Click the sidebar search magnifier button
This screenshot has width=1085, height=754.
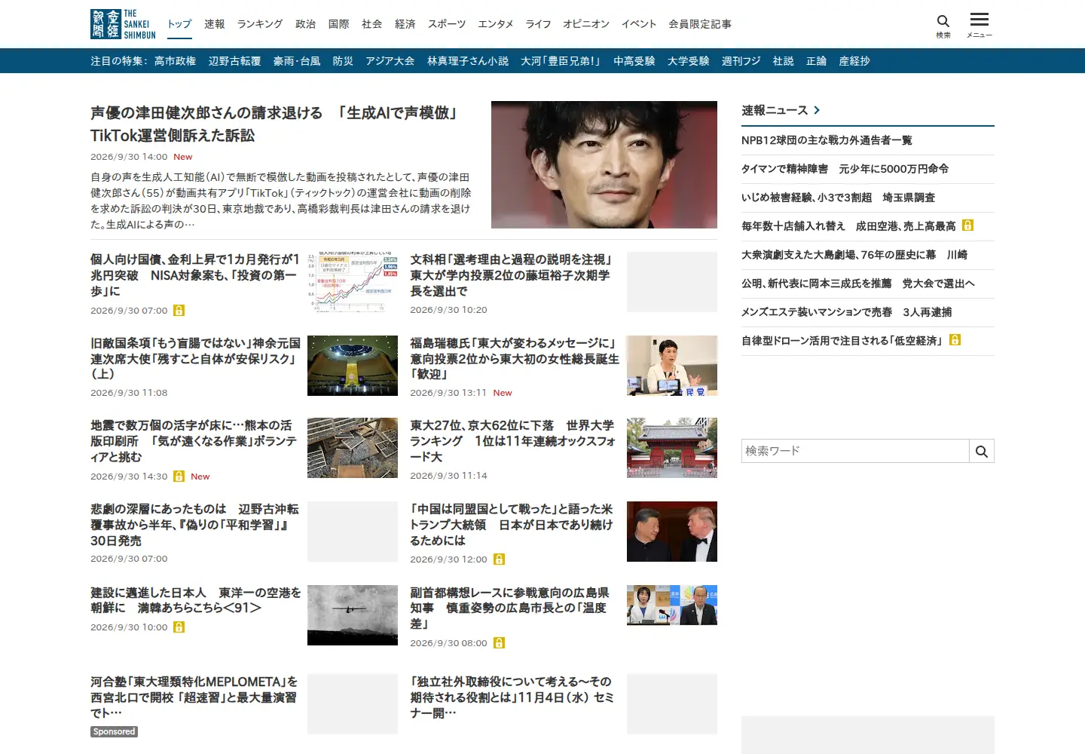(982, 451)
